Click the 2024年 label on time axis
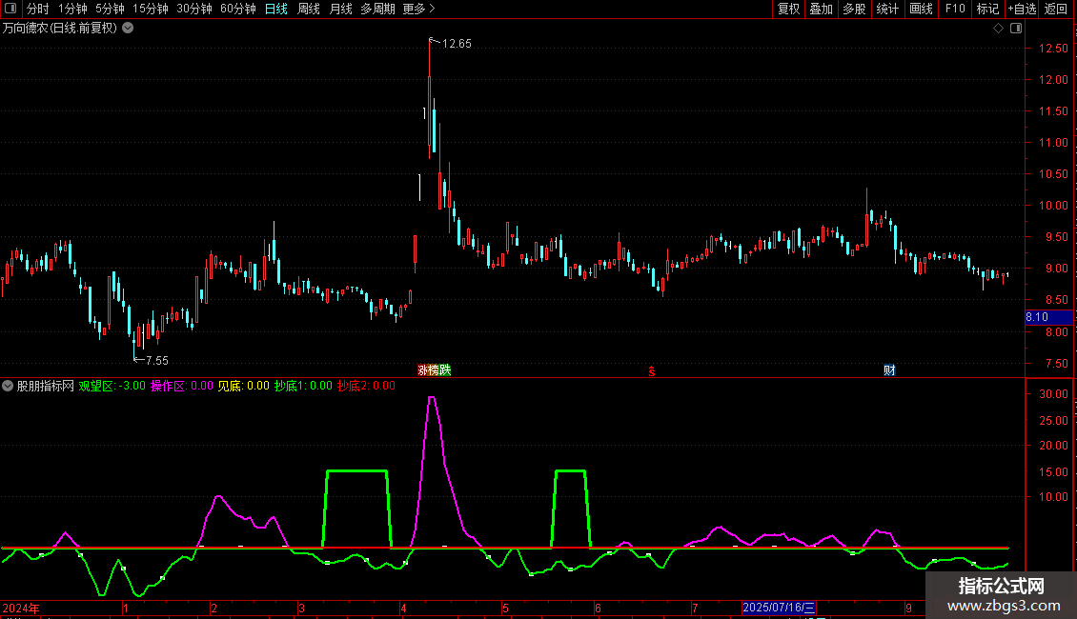The height and width of the screenshot is (619, 1077). (21, 609)
